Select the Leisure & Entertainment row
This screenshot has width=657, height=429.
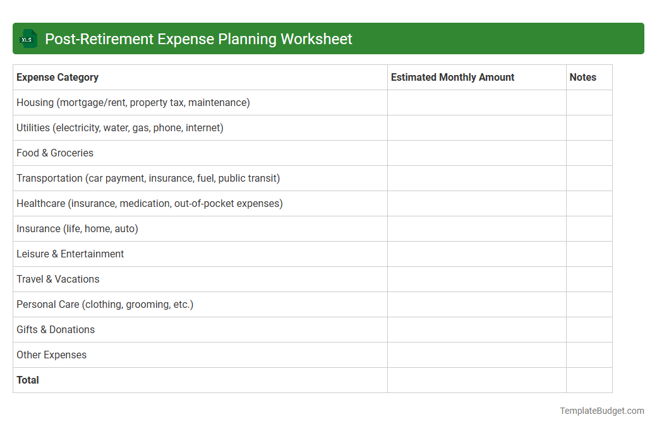click(x=70, y=254)
